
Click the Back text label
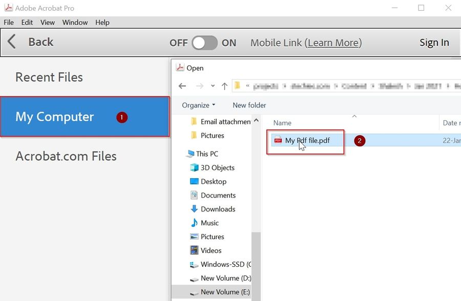(x=41, y=42)
